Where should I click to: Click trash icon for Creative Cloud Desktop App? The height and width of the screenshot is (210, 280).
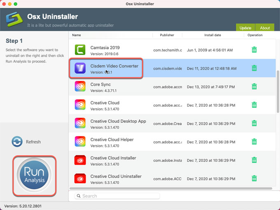(254, 123)
